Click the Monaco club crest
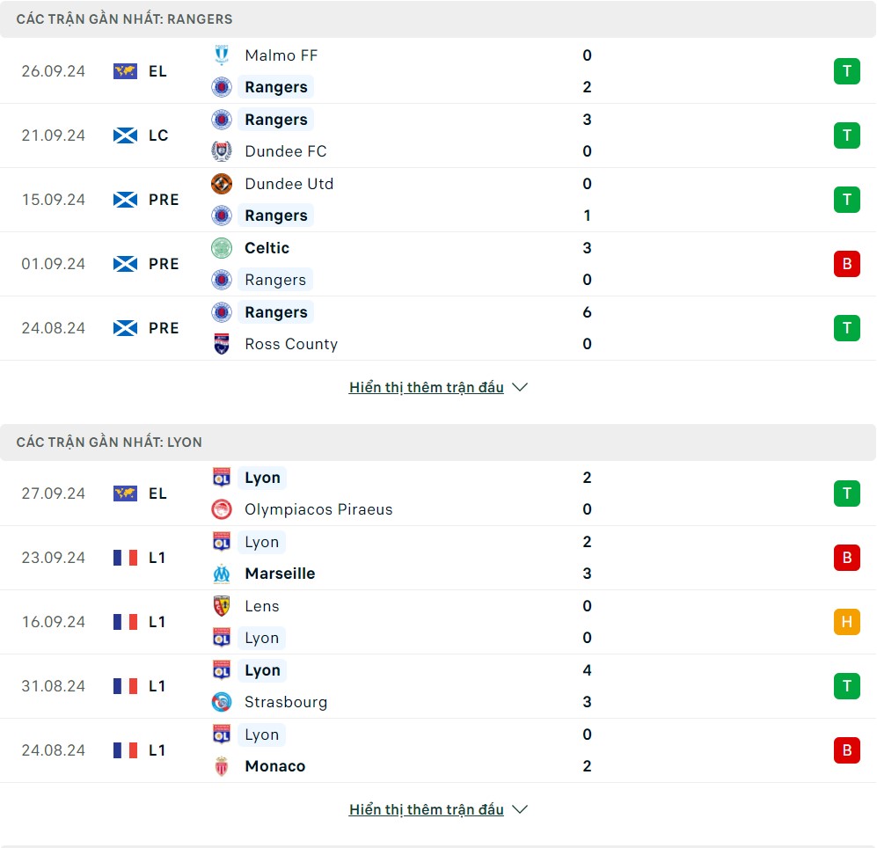Image resolution: width=877 pixels, height=848 pixels. (222, 766)
